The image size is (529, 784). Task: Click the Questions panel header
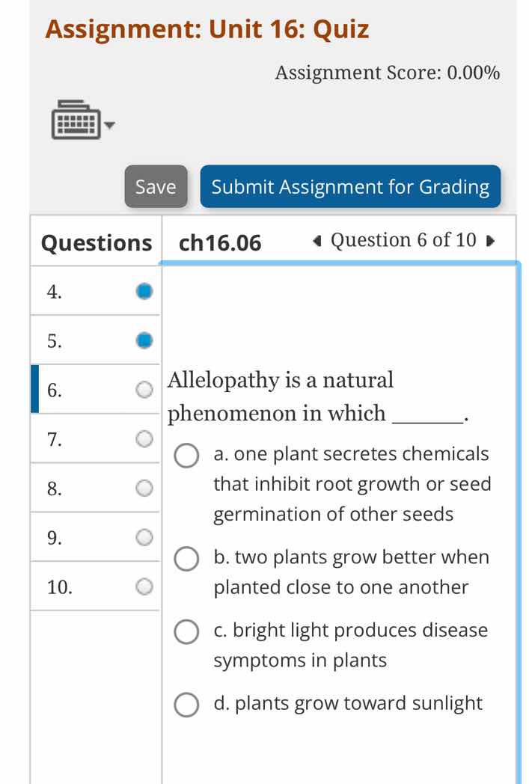coord(96,242)
